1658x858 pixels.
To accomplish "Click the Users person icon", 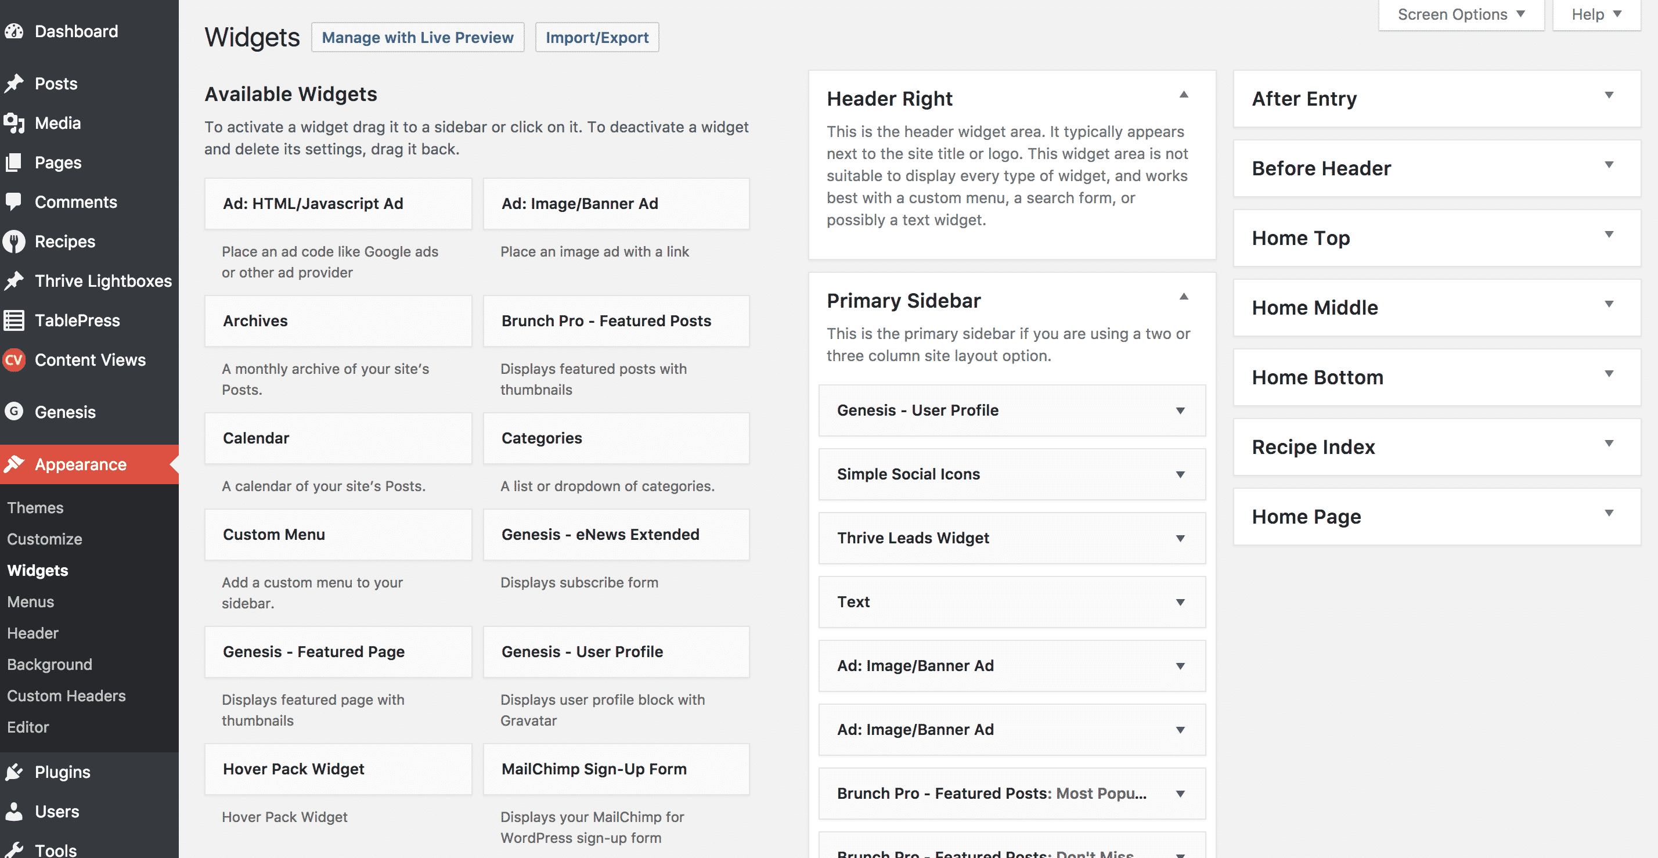I will 13,811.
